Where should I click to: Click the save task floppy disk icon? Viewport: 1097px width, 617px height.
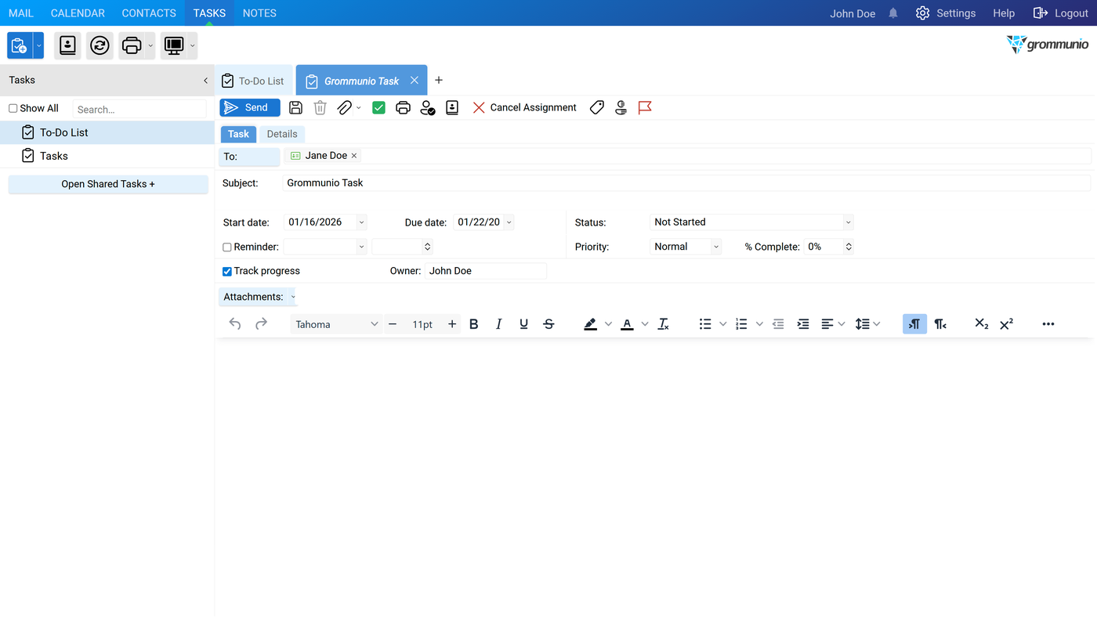pyautogui.click(x=295, y=108)
